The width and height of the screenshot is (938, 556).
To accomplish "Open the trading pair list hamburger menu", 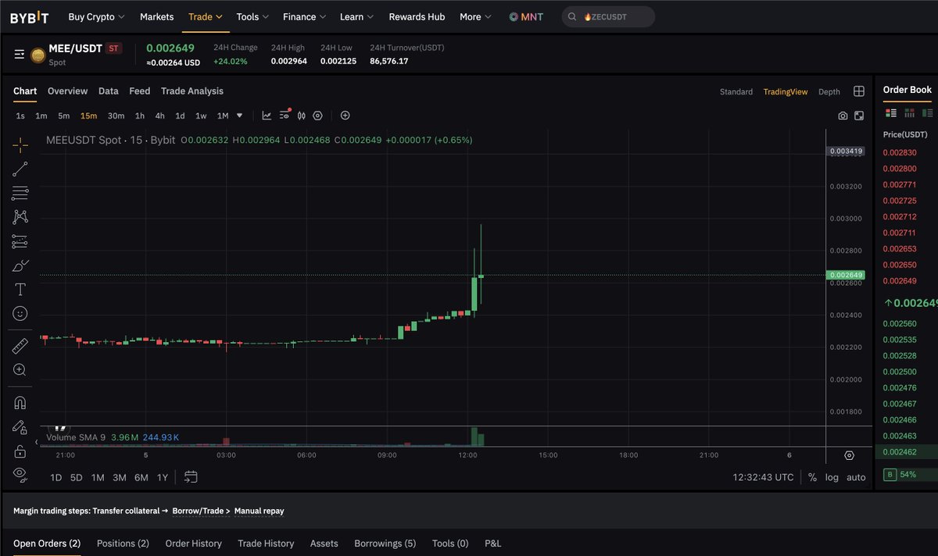I will click(20, 54).
